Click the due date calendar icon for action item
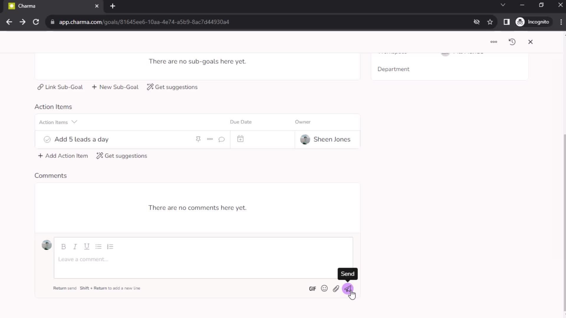The image size is (566, 318). click(x=240, y=139)
